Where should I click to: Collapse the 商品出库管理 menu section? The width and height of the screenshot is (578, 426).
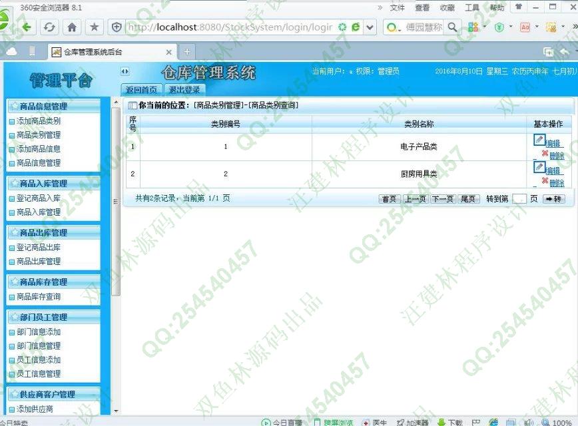pos(54,233)
